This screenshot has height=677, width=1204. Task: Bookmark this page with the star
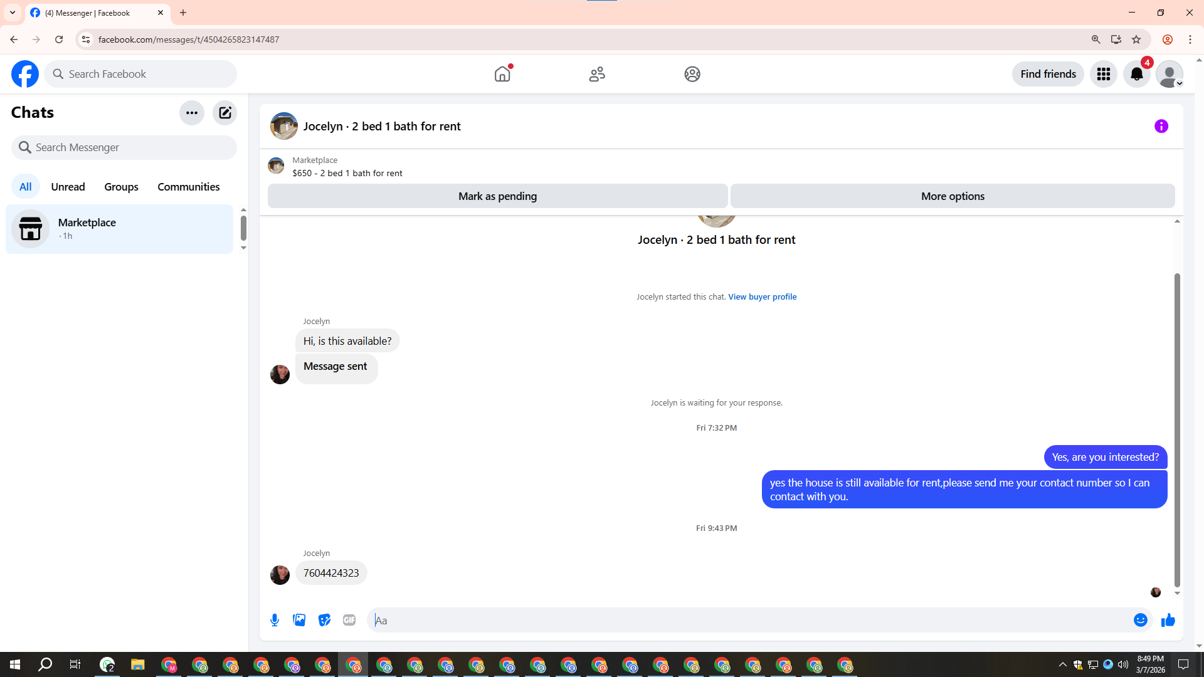(1136, 39)
